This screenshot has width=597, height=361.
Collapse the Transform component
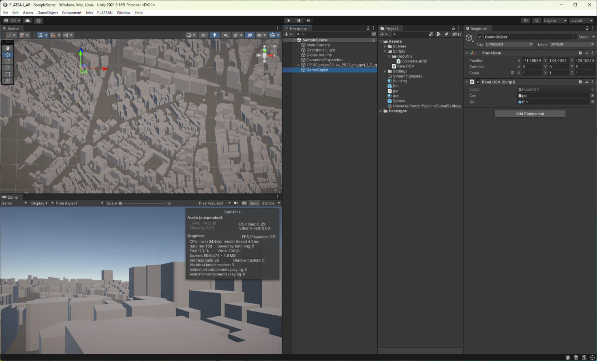[466, 53]
